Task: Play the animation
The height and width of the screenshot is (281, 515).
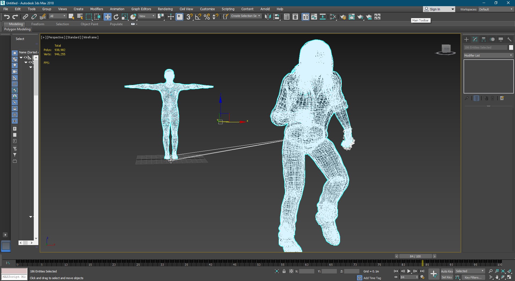Action: [x=409, y=271]
